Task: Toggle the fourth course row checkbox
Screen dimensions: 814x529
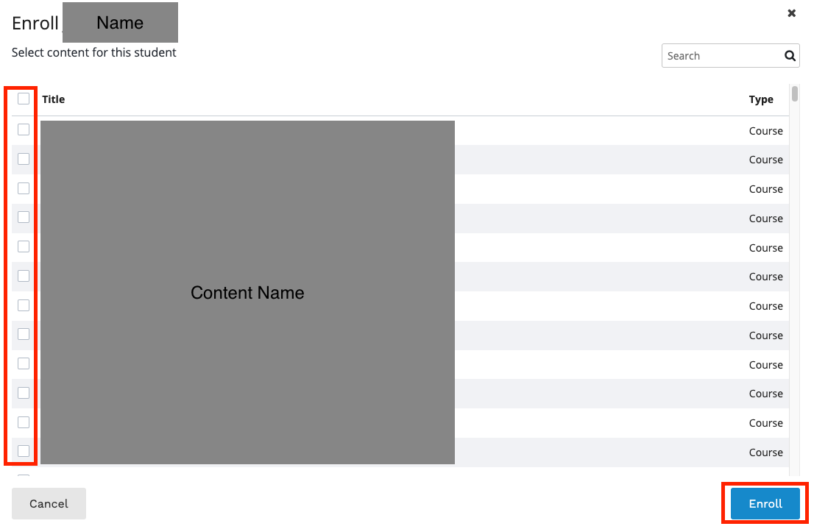Action: [24, 217]
